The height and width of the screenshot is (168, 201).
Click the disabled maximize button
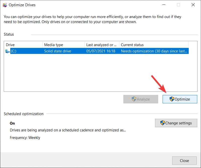(x=178, y=5)
